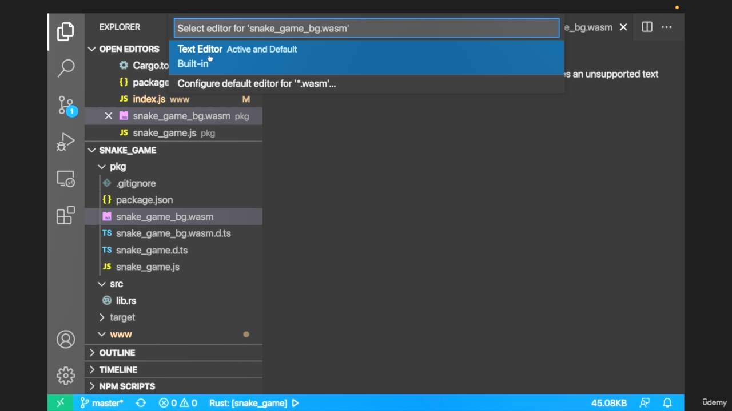Open the Run and Debug view
This screenshot has width=732, height=411.
(66, 142)
